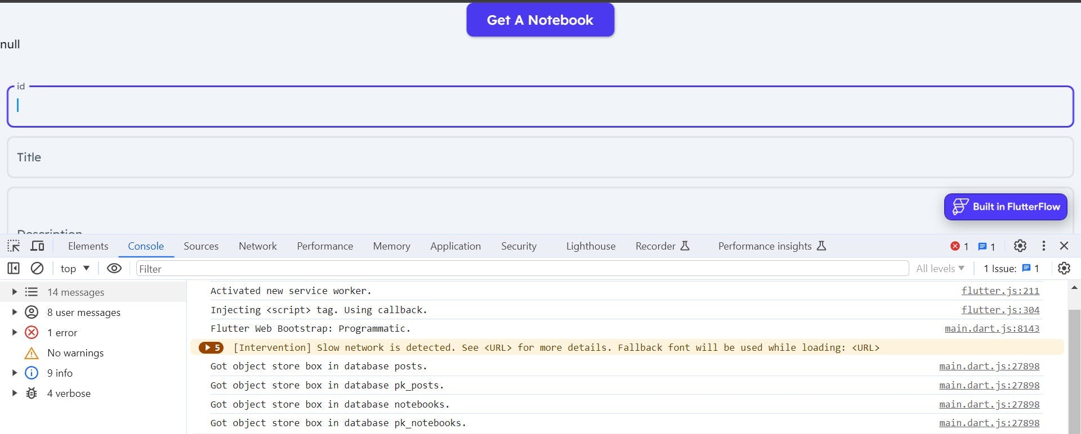Image resolution: width=1081 pixels, height=434 pixels.
Task: Open the Lighthouse tab
Action: point(591,246)
